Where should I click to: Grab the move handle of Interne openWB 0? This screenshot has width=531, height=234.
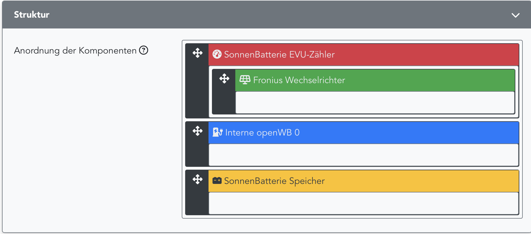point(197,131)
